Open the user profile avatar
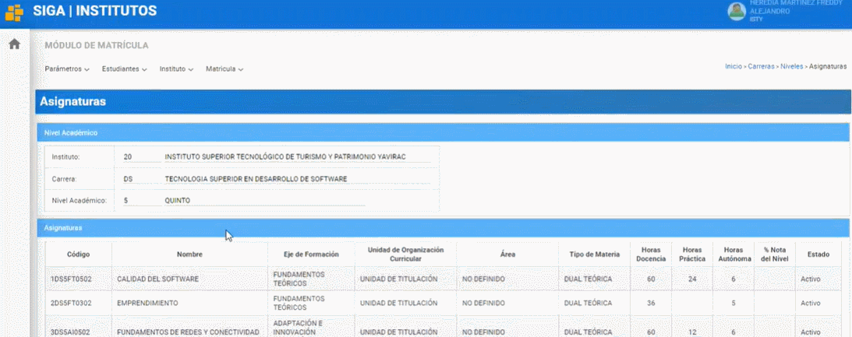This screenshot has height=337, width=852. tap(736, 11)
